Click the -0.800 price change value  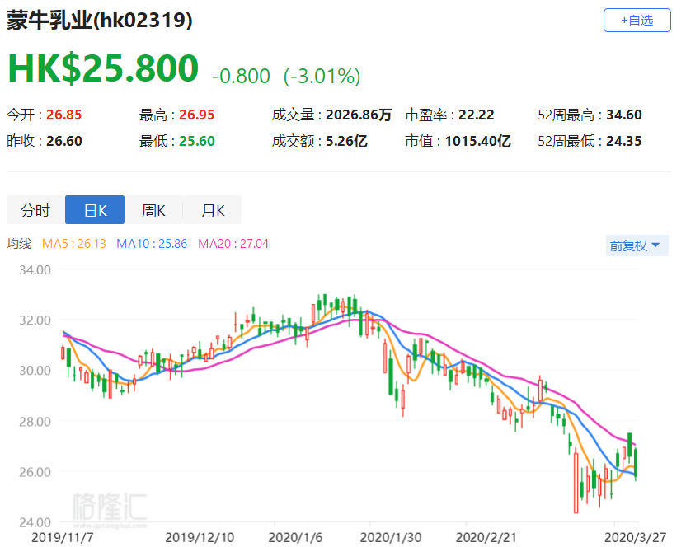241,76
